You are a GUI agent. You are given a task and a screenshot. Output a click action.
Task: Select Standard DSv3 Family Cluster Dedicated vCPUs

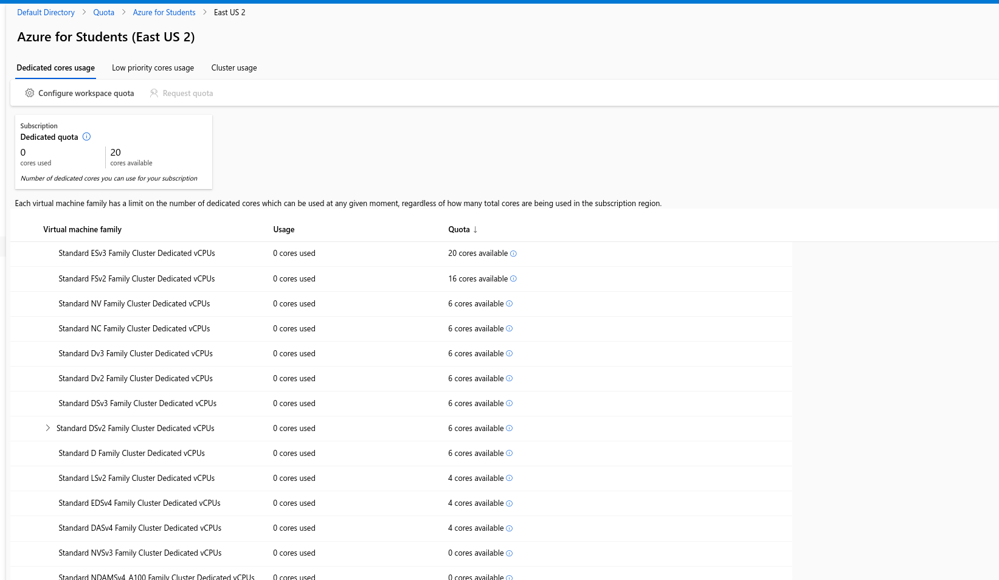click(137, 403)
